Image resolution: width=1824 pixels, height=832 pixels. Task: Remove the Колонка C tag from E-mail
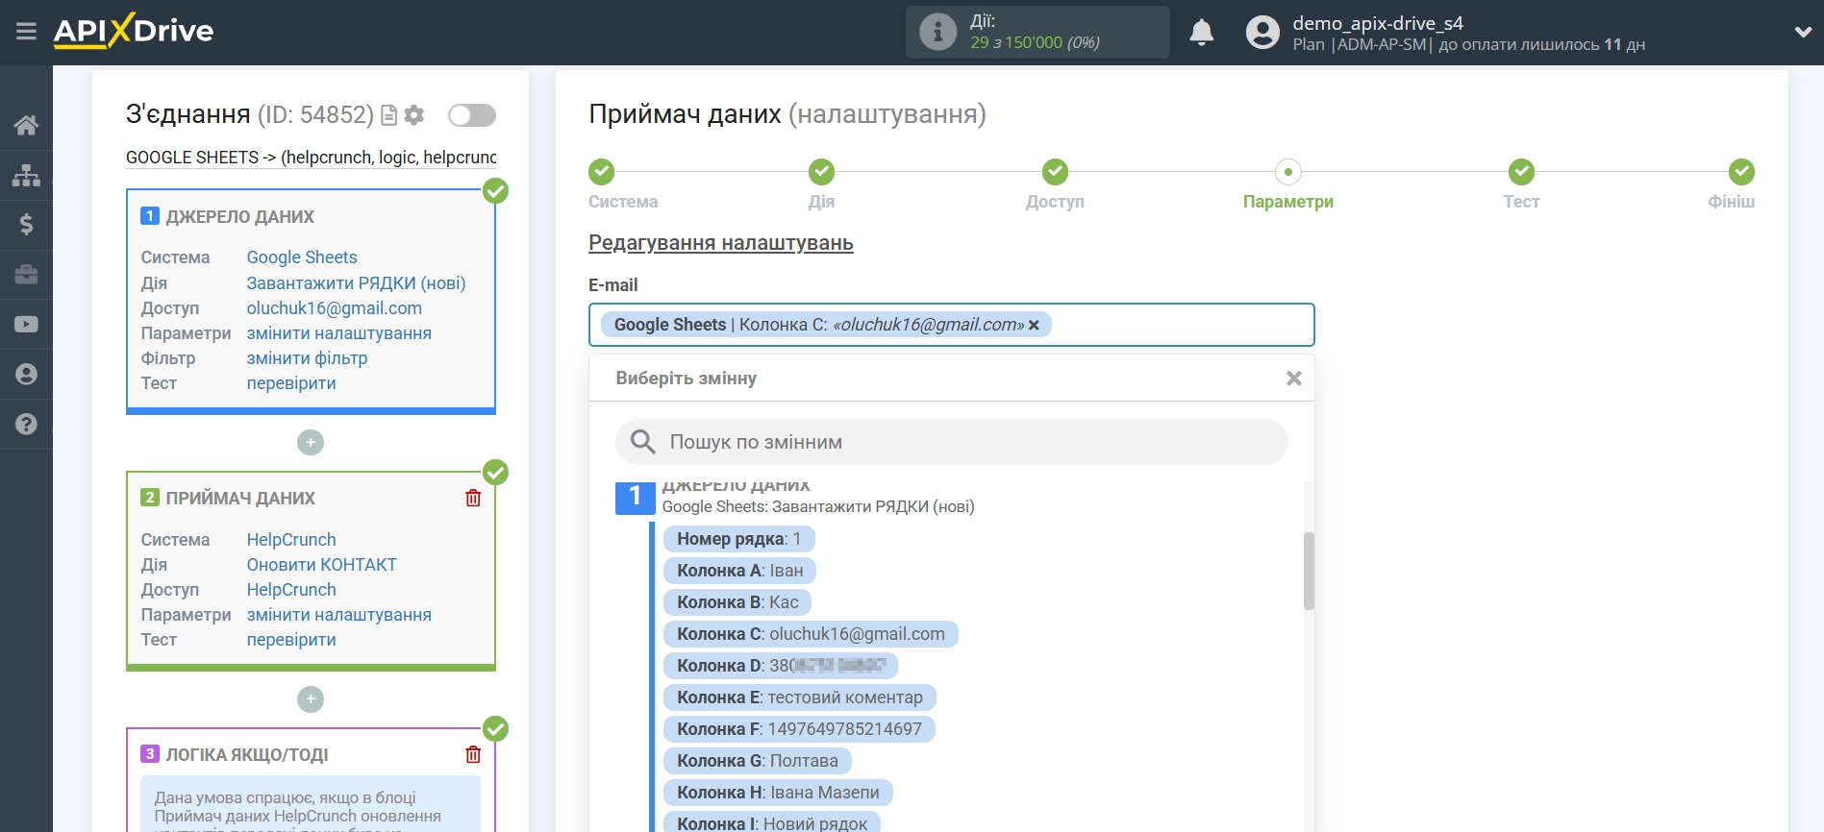[x=1034, y=326]
